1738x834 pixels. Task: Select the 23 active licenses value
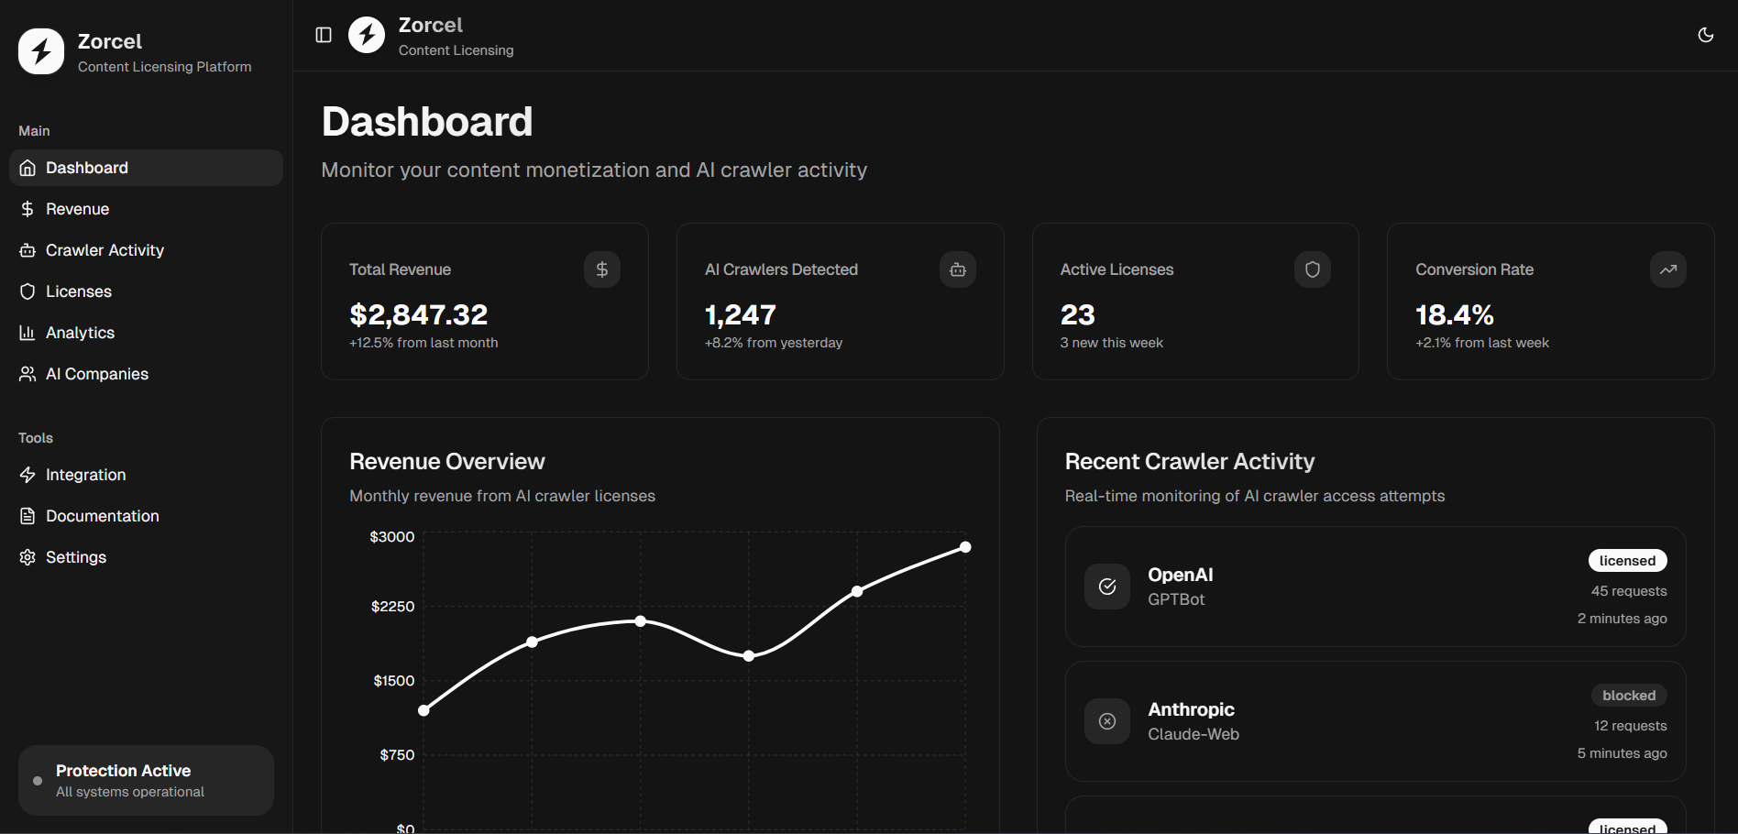[x=1078, y=314]
